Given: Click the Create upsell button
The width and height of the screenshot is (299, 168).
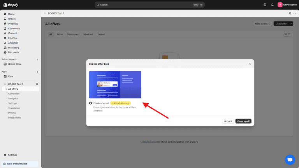Looking at the screenshot, I should coord(243,121).
